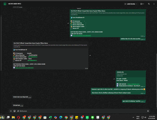Open Task View in the taskbar

coord(8,117)
